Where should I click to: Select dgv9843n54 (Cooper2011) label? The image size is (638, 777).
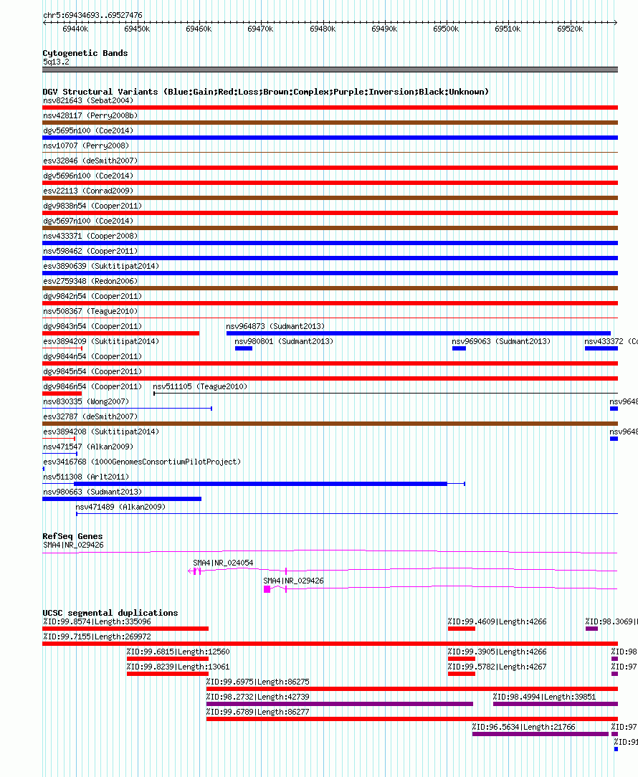click(92, 327)
